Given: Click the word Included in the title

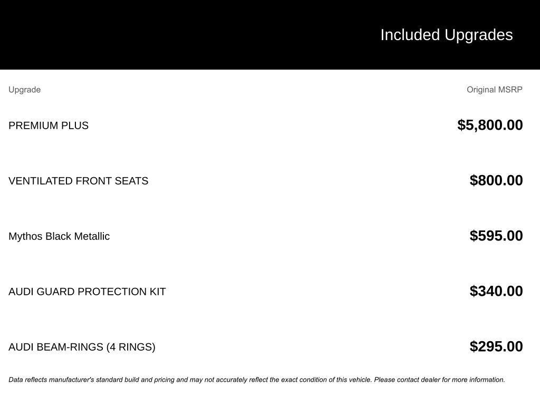Looking at the screenshot, I should pyautogui.click(x=410, y=35).
